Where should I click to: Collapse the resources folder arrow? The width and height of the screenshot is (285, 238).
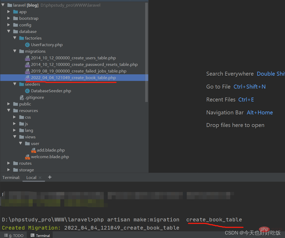pyautogui.click(x=8, y=110)
